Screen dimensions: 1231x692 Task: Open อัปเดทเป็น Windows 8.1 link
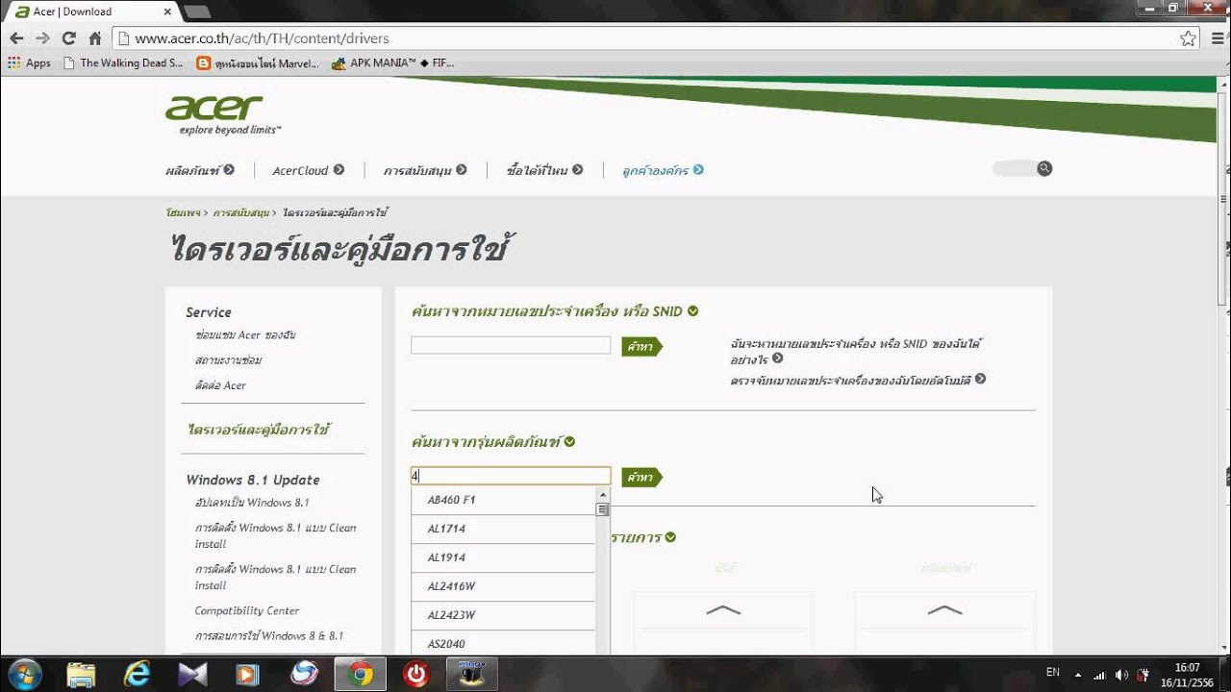252,503
